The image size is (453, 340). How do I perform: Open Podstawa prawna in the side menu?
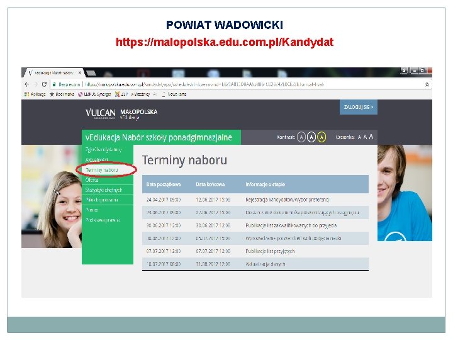103,220
